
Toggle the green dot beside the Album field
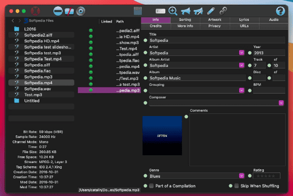[x=145, y=78]
